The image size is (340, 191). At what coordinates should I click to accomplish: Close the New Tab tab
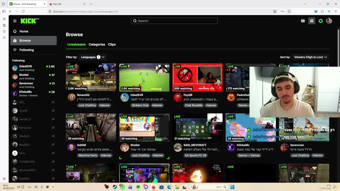pos(84,4)
